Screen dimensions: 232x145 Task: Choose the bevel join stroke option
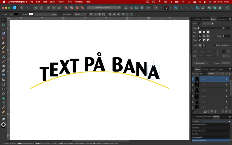pyautogui.click(x=204, y=36)
